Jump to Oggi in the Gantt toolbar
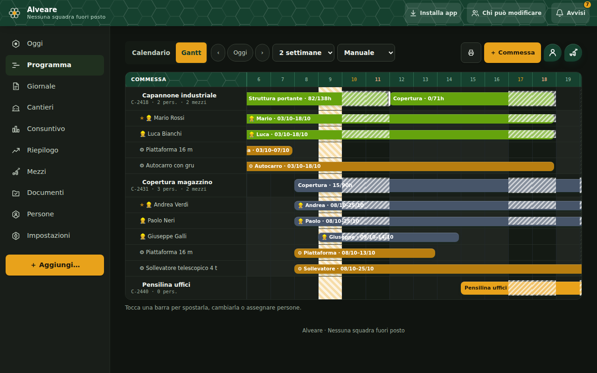The width and height of the screenshot is (597, 373). pyautogui.click(x=240, y=53)
